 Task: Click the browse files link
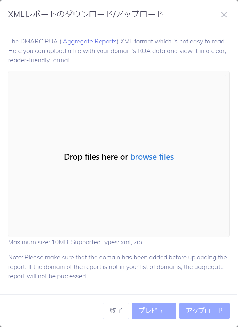click(x=152, y=157)
